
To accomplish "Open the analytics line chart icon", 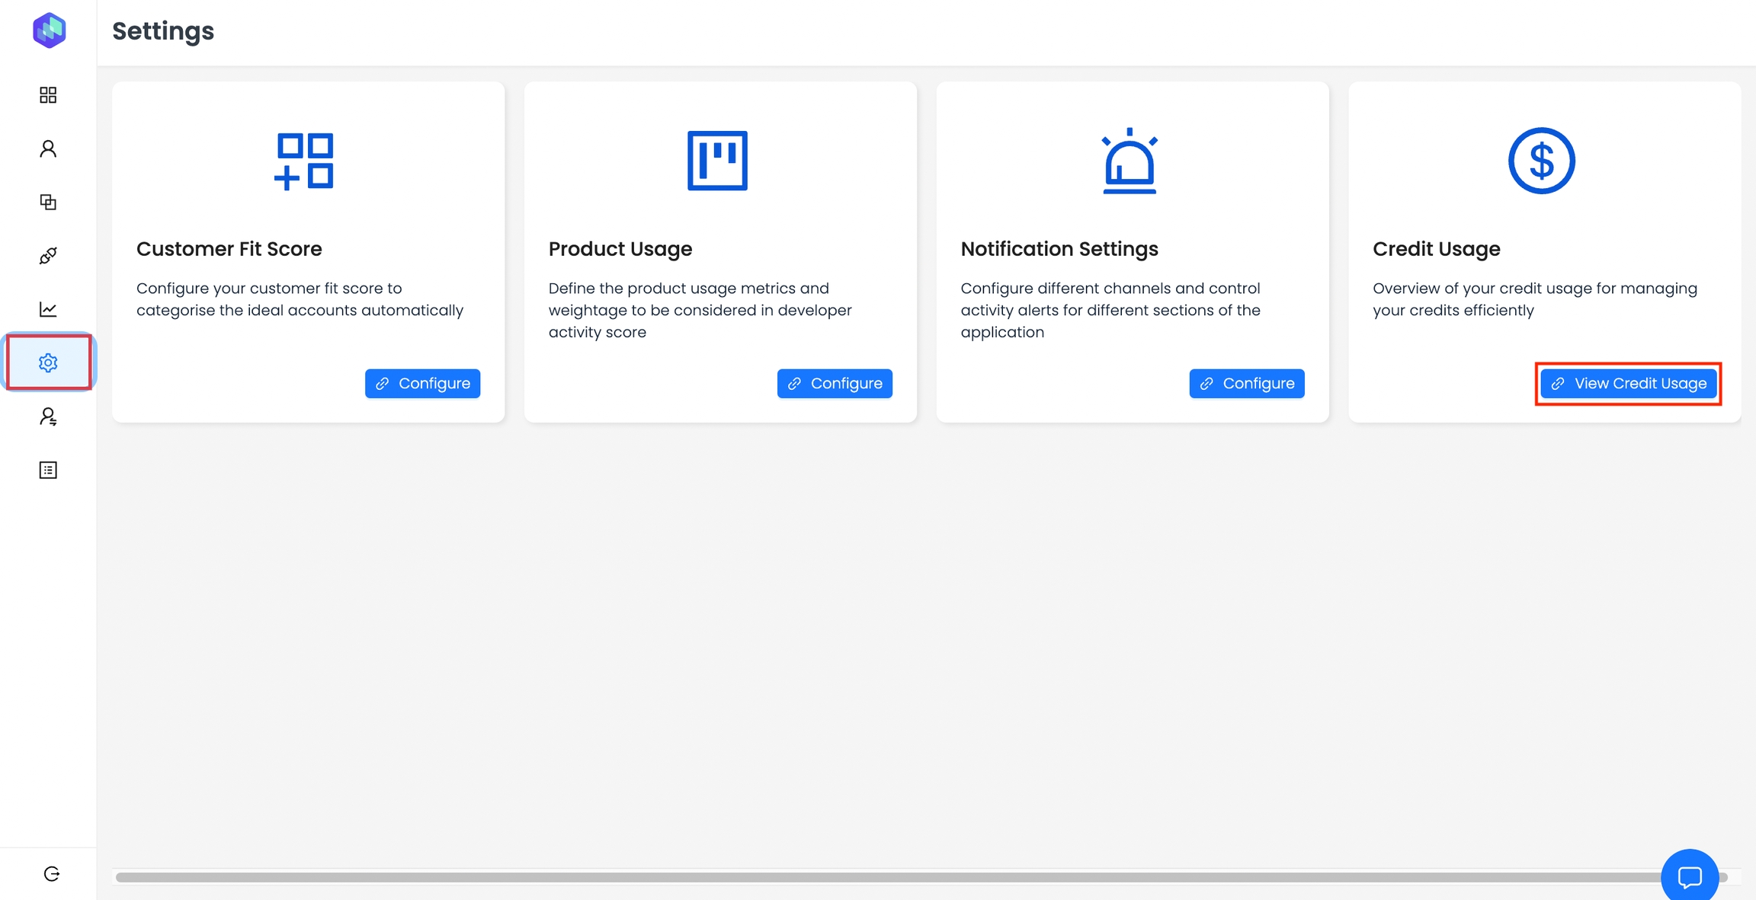I will click(x=48, y=309).
